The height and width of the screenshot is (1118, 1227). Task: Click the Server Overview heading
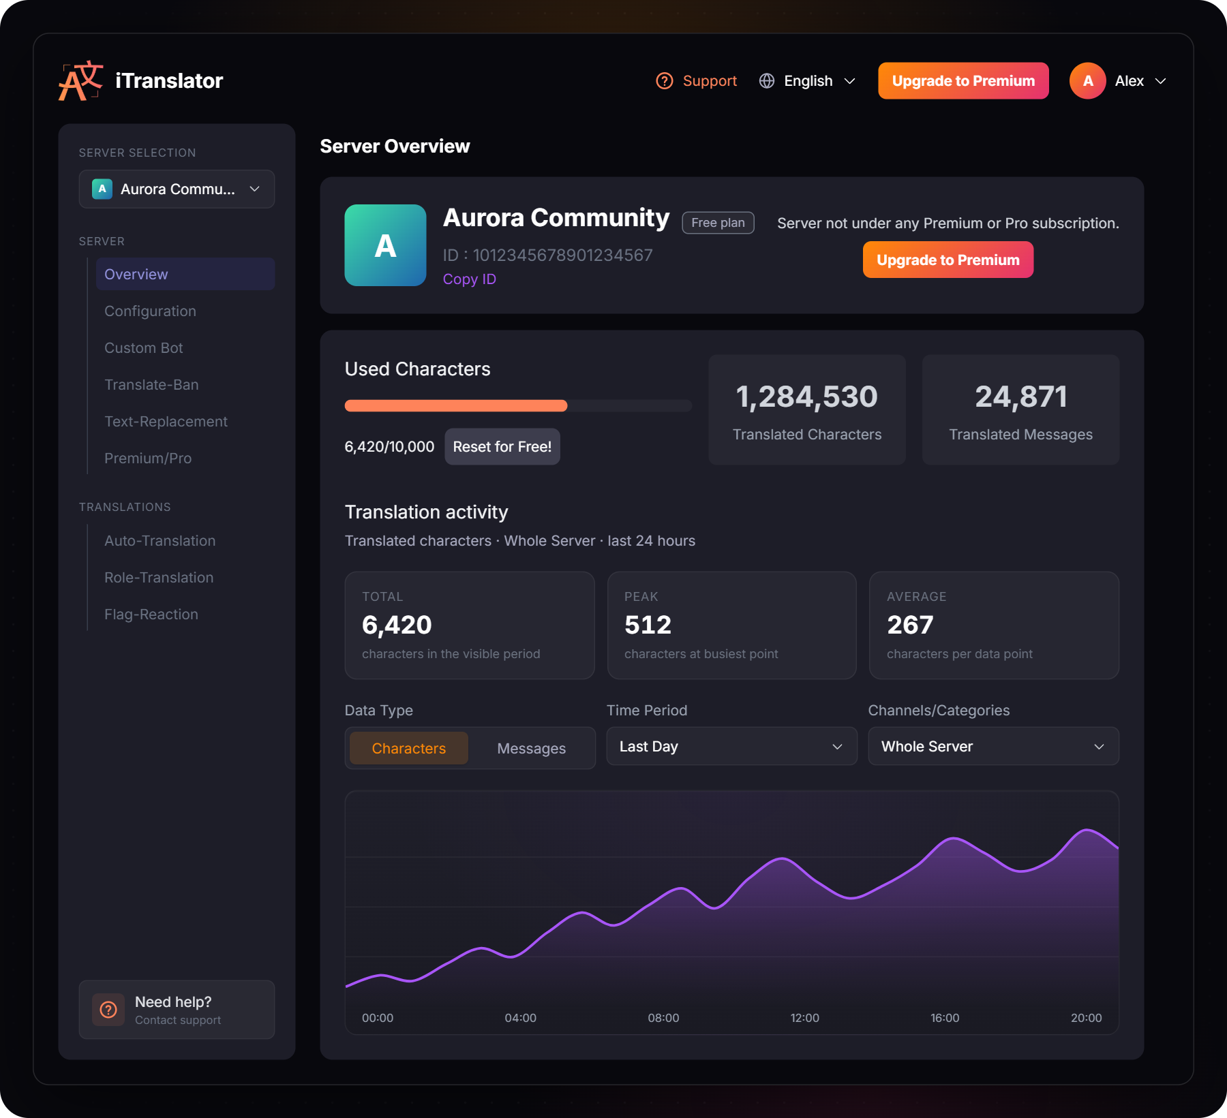tap(395, 146)
